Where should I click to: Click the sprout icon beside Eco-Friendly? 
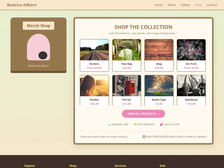(x=135, y=124)
